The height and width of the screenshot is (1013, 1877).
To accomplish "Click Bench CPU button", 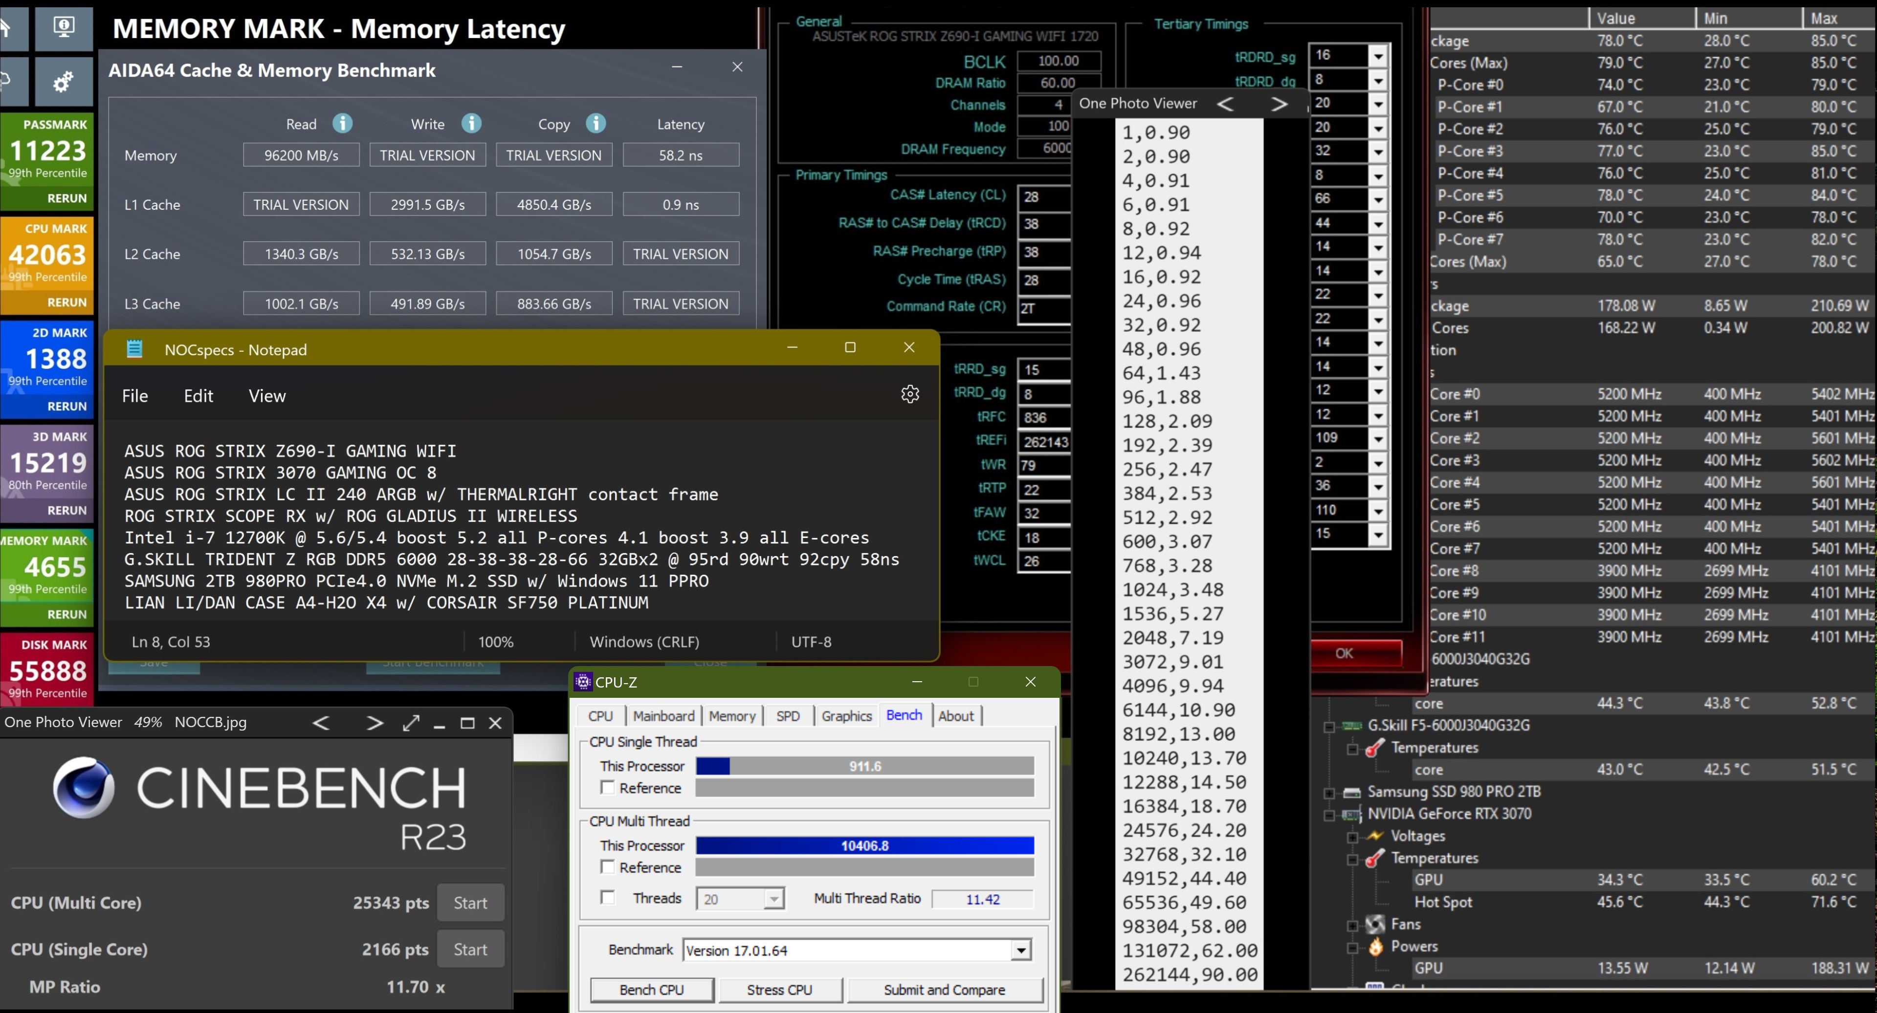I will 651,990.
